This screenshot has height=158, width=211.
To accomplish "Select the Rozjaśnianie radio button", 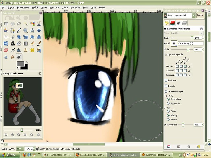I will (x=168, y=99).
